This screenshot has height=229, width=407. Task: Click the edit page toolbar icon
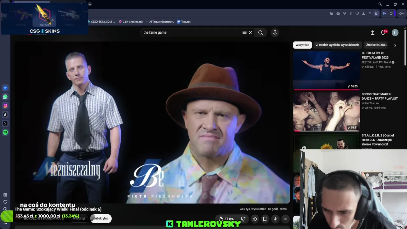(x=332, y=13)
